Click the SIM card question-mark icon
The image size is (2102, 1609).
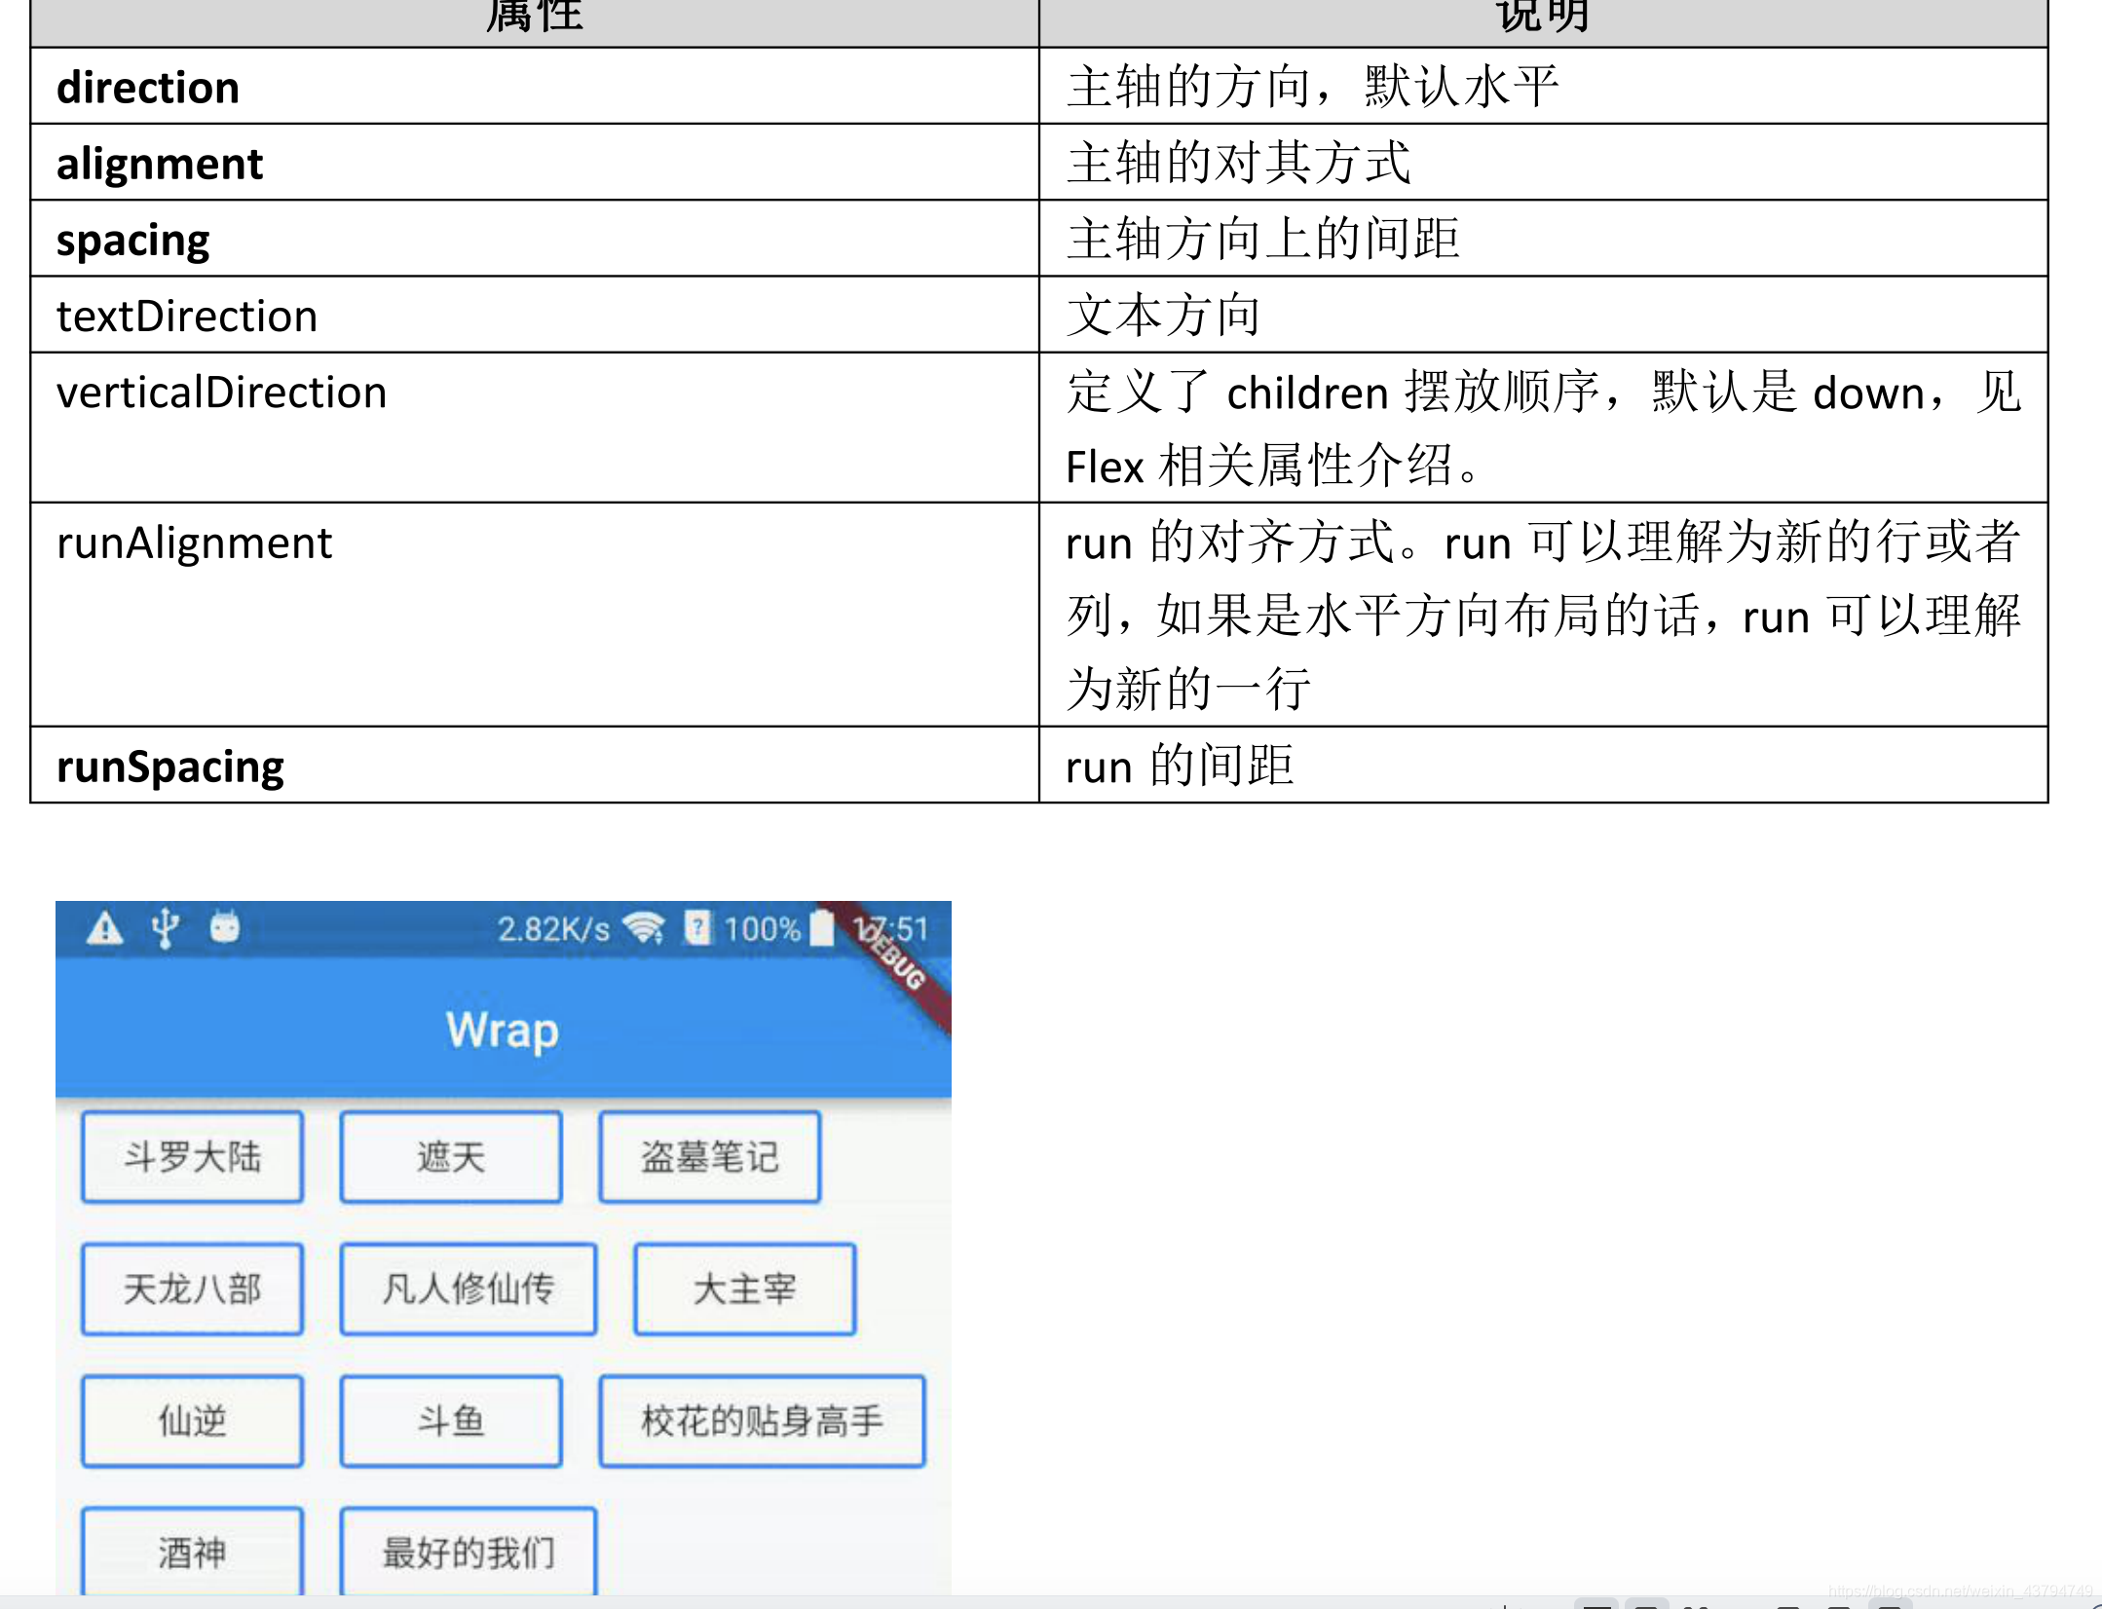697,927
